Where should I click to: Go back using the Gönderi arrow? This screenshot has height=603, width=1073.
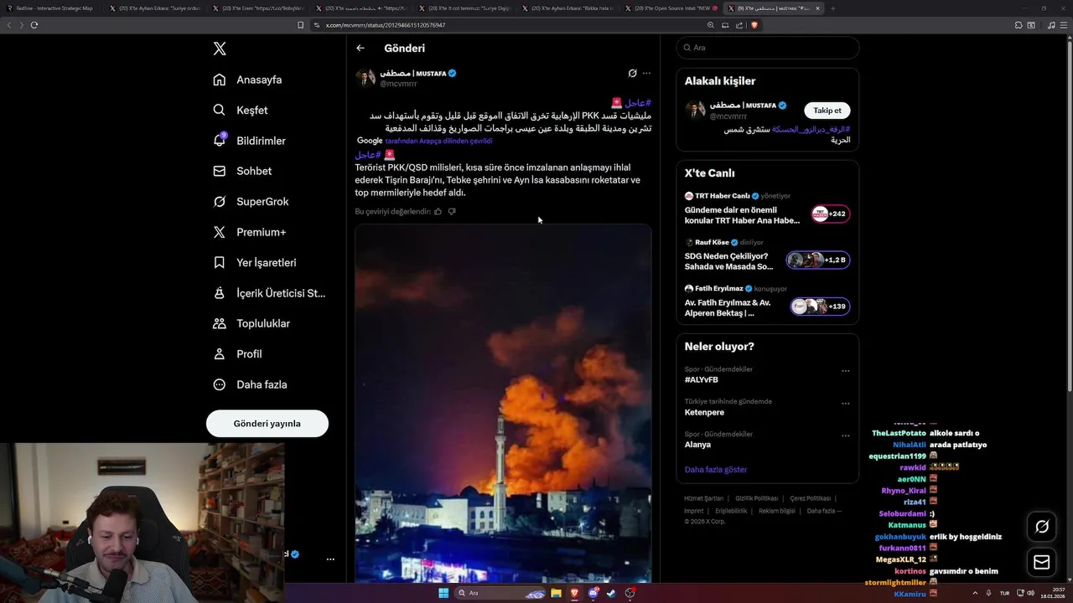point(360,48)
